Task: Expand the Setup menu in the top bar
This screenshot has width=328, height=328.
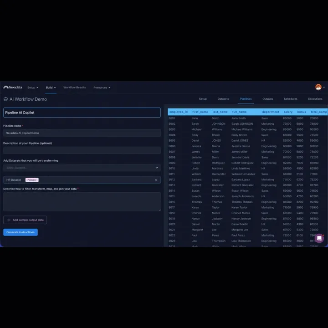Action: click(33, 87)
